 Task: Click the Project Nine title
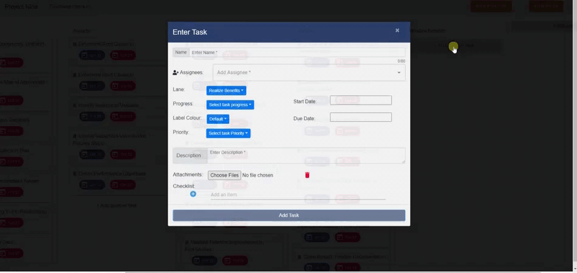(21, 7)
